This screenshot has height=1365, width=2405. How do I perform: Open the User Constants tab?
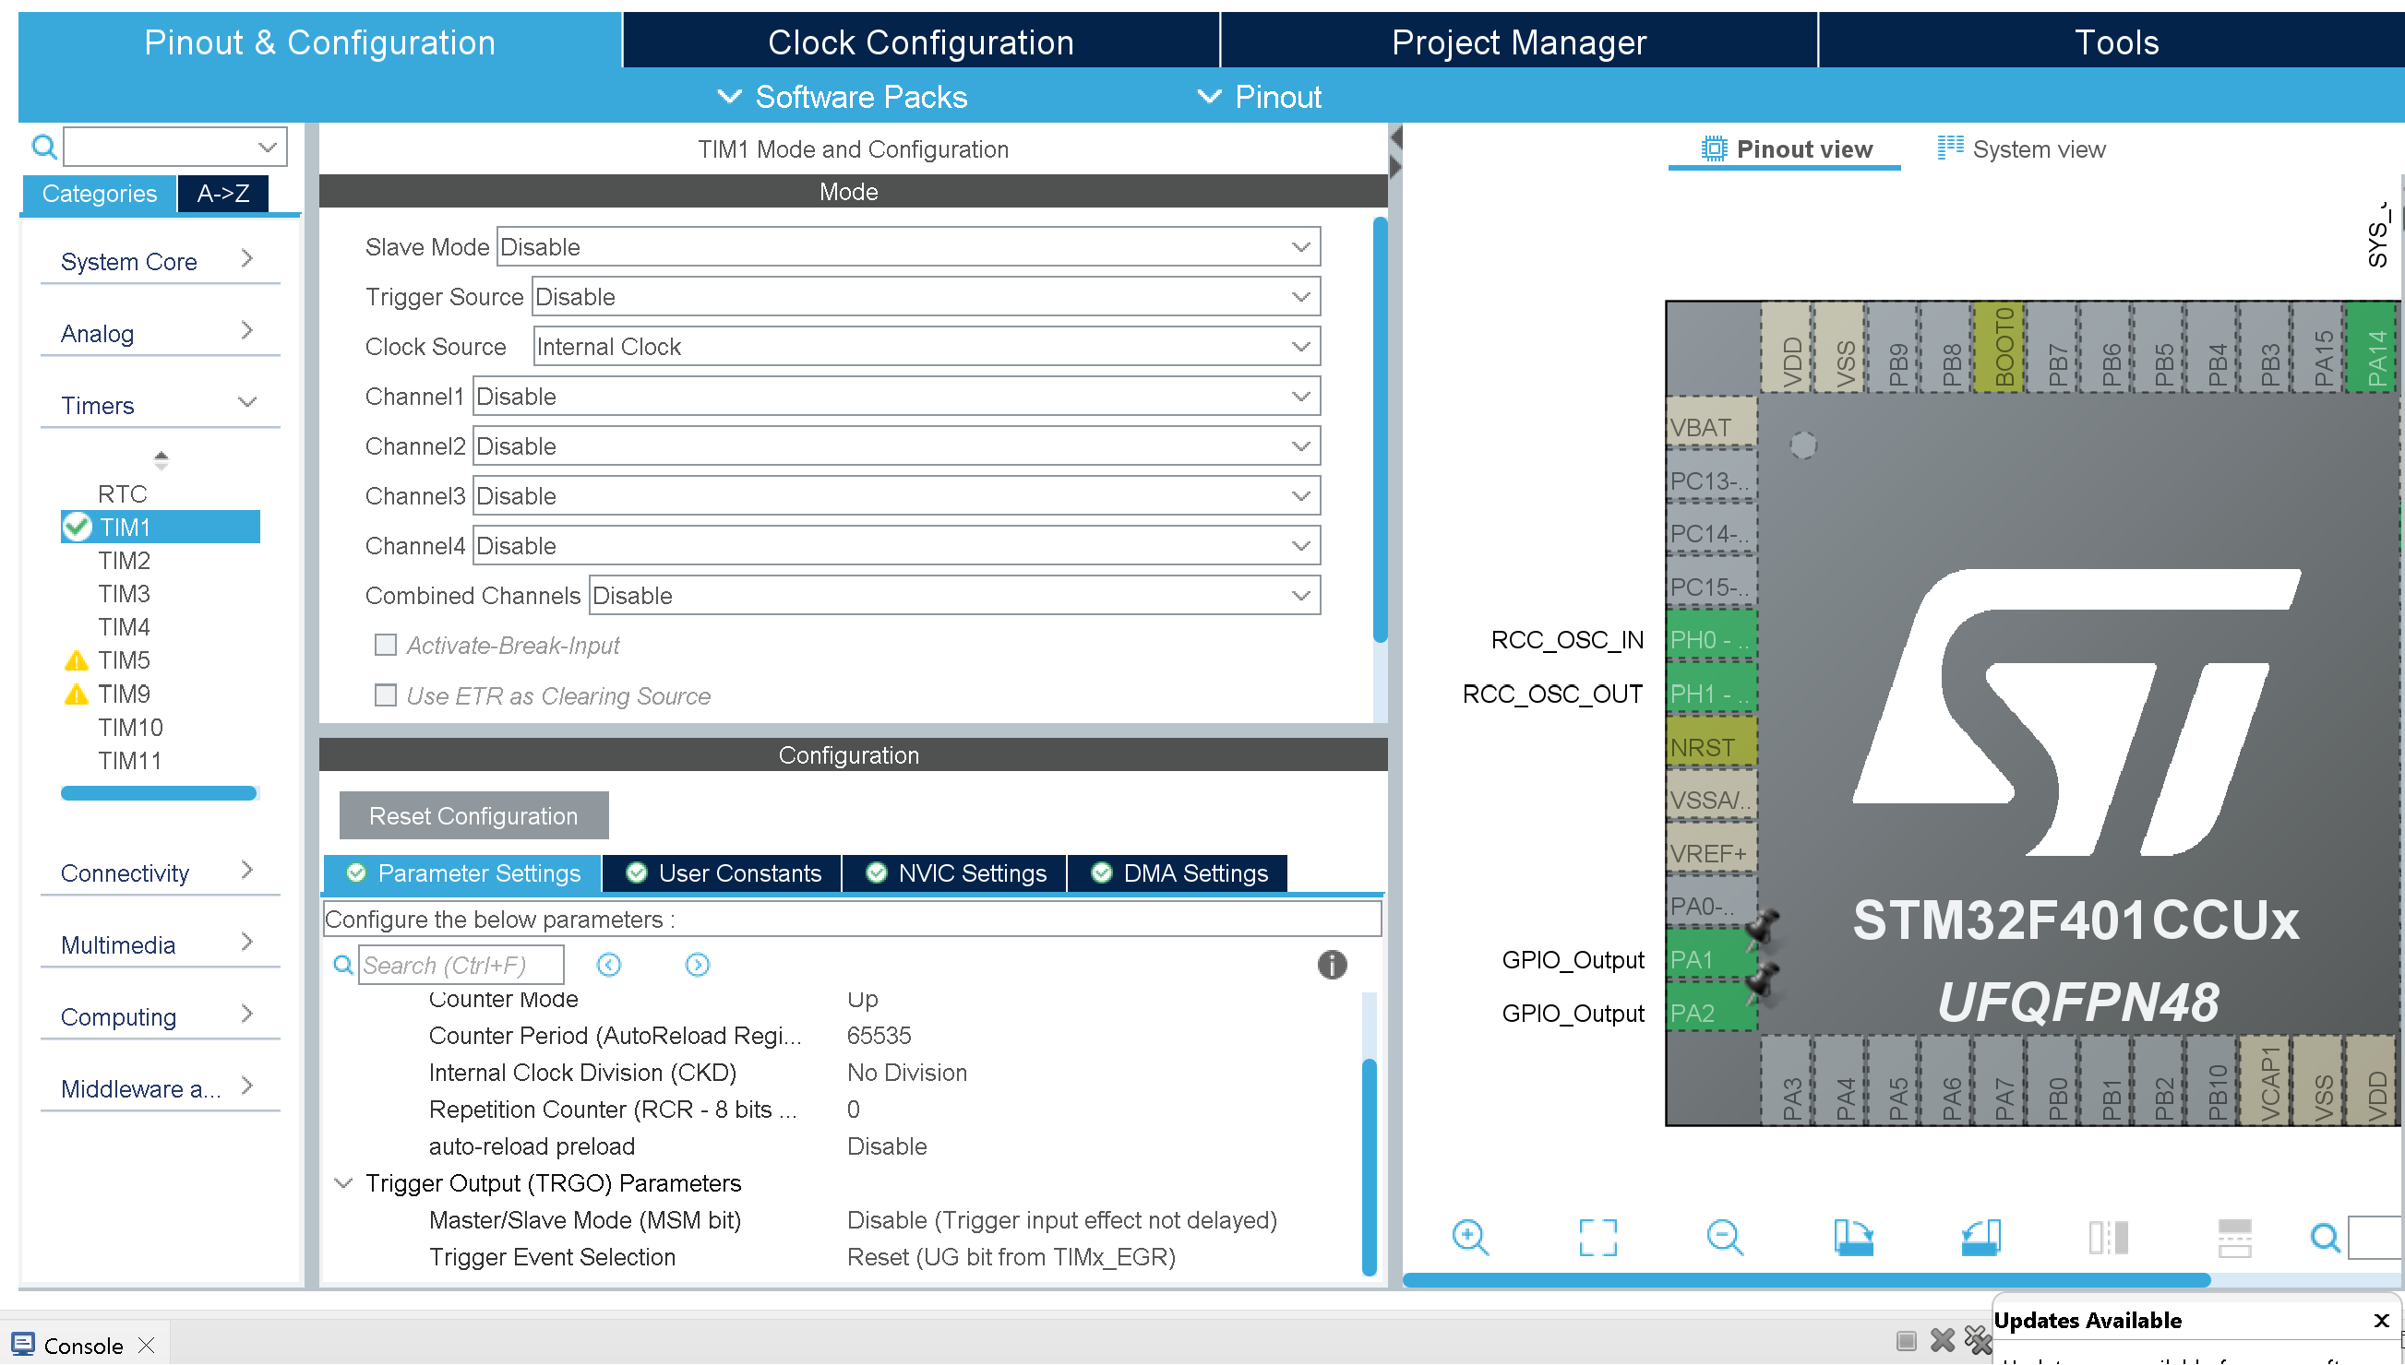click(x=723, y=872)
